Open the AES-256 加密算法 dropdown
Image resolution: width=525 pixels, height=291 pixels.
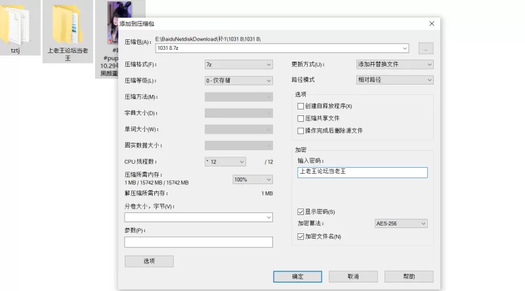[401, 223]
